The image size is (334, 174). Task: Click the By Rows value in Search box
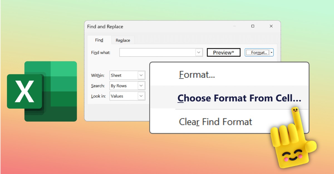(124, 86)
